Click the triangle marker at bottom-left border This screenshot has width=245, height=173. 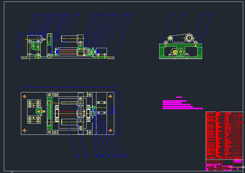point(12,172)
